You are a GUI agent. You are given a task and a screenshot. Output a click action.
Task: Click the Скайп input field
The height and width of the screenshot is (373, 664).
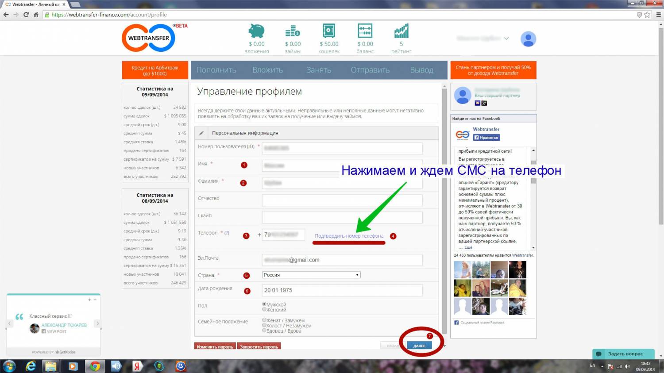pos(342,217)
